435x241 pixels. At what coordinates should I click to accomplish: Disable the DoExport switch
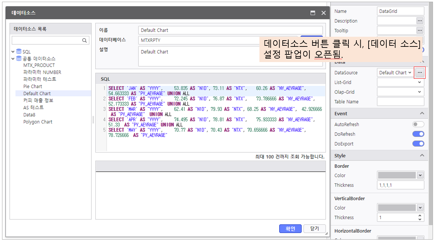coord(418,144)
